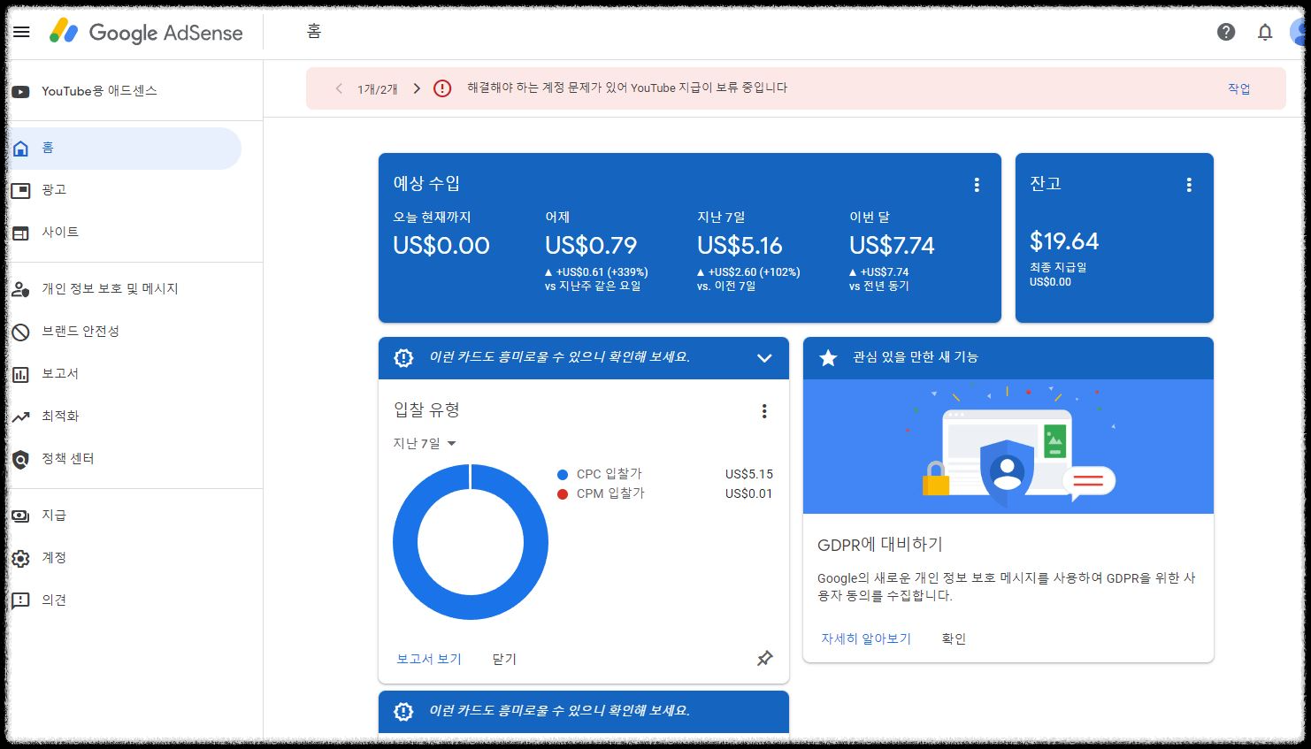
Task: Click the first card's suggestion badge icon
Action: 403,357
